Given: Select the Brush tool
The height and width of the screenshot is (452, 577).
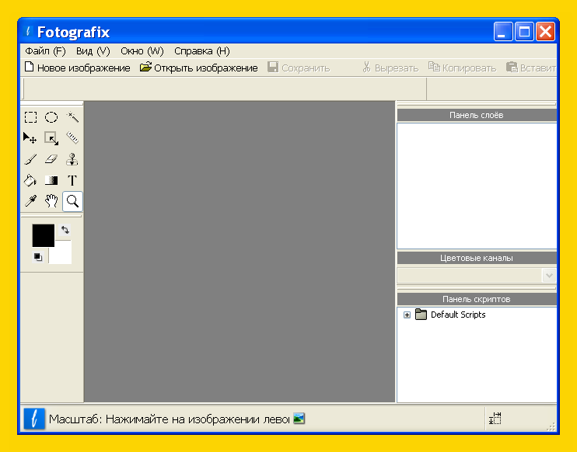Looking at the screenshot, I should [x=30, y=159].
